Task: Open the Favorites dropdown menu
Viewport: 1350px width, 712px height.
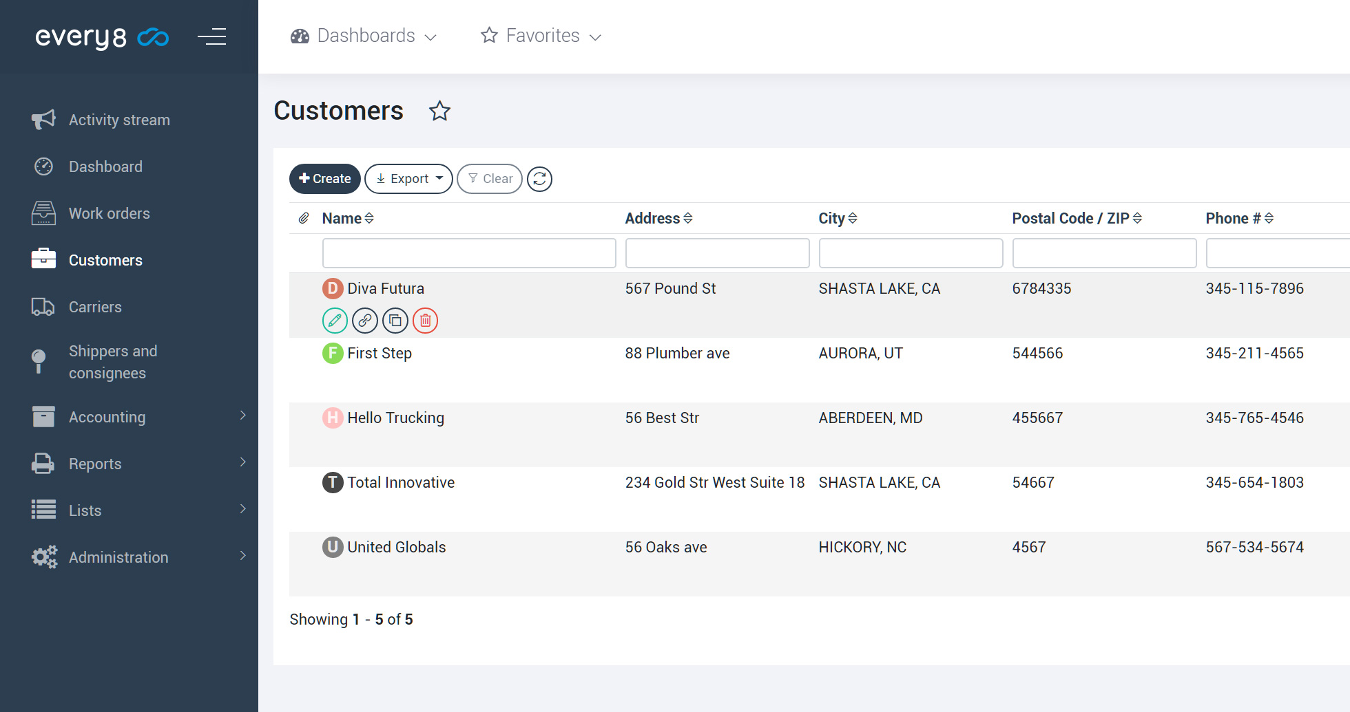Action: click(x=541, y=36)
